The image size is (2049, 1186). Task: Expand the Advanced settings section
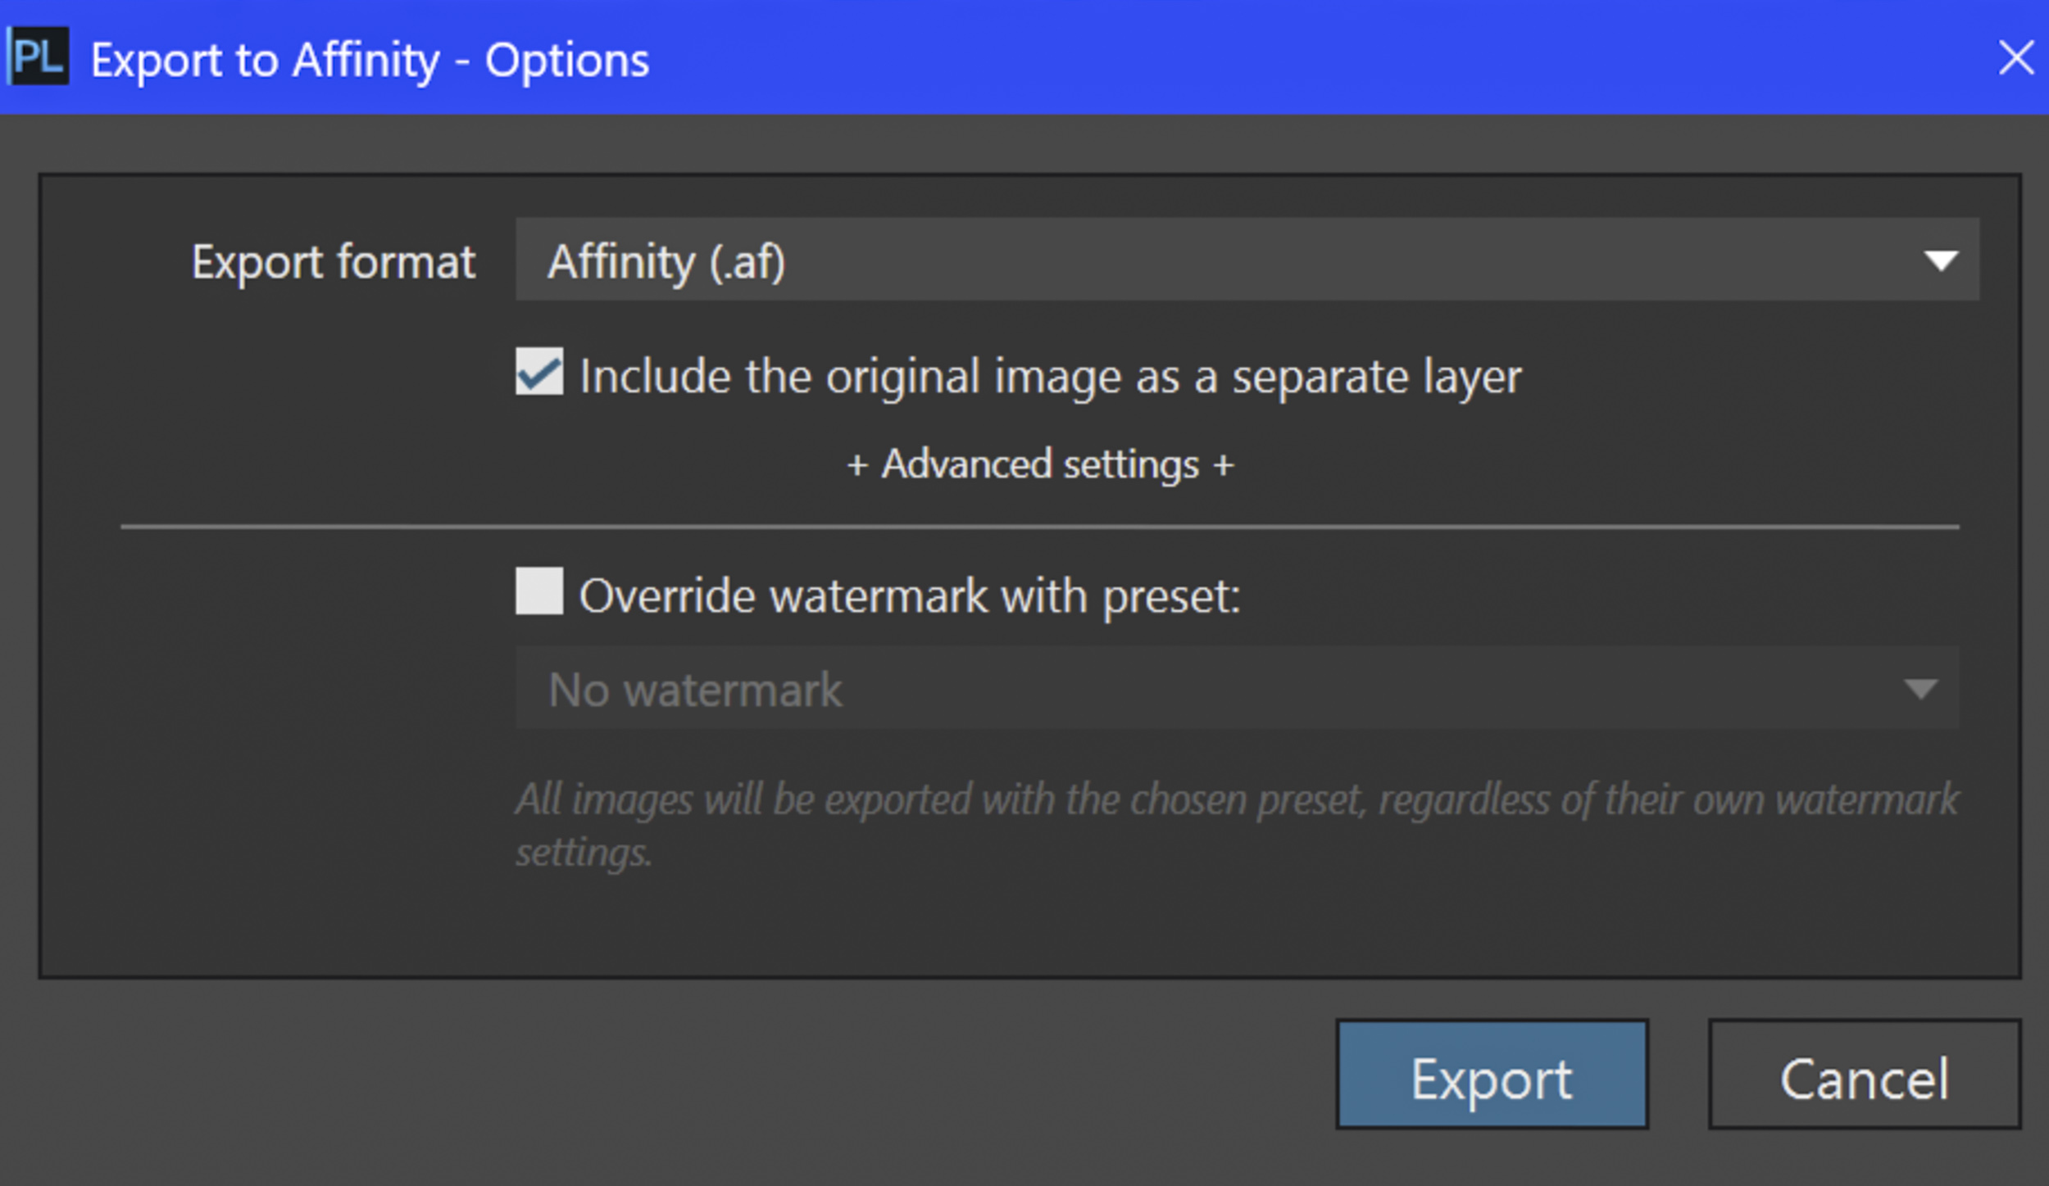(1040, 464)
